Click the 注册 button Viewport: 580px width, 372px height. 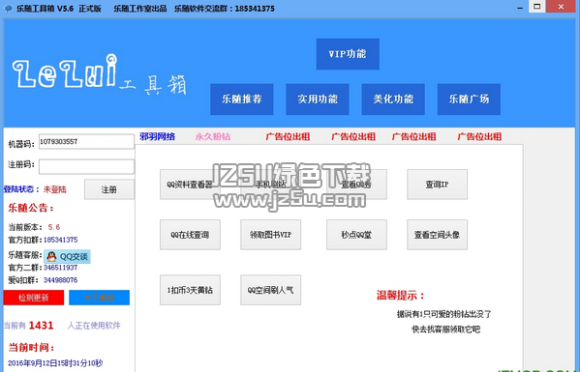click(x=109, y=189)
